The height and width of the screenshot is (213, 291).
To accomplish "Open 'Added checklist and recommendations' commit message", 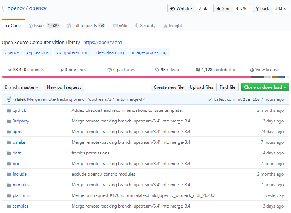I will 127,110.
